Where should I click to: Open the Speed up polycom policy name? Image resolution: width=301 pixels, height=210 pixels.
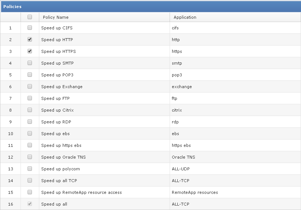pos(61,169)
